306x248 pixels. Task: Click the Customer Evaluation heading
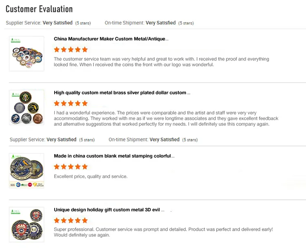[39, 9]
